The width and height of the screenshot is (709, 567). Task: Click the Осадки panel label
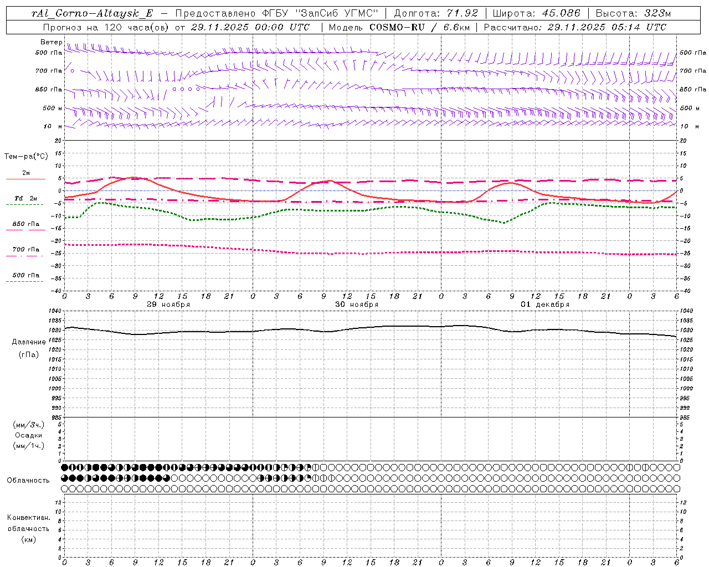click(29, 435)
